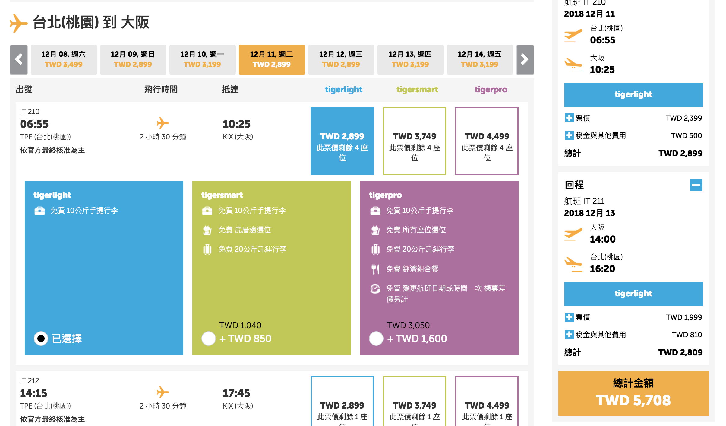This screenshot has height=426, width=726.
Task: Click the tigerpro strikethrough price TWD 3,050
Action: (x=408, y=325)
